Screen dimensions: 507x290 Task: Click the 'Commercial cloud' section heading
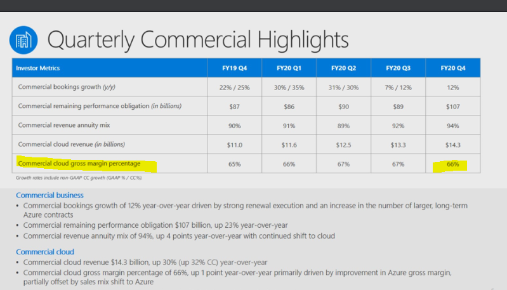[x=45, y=251]
